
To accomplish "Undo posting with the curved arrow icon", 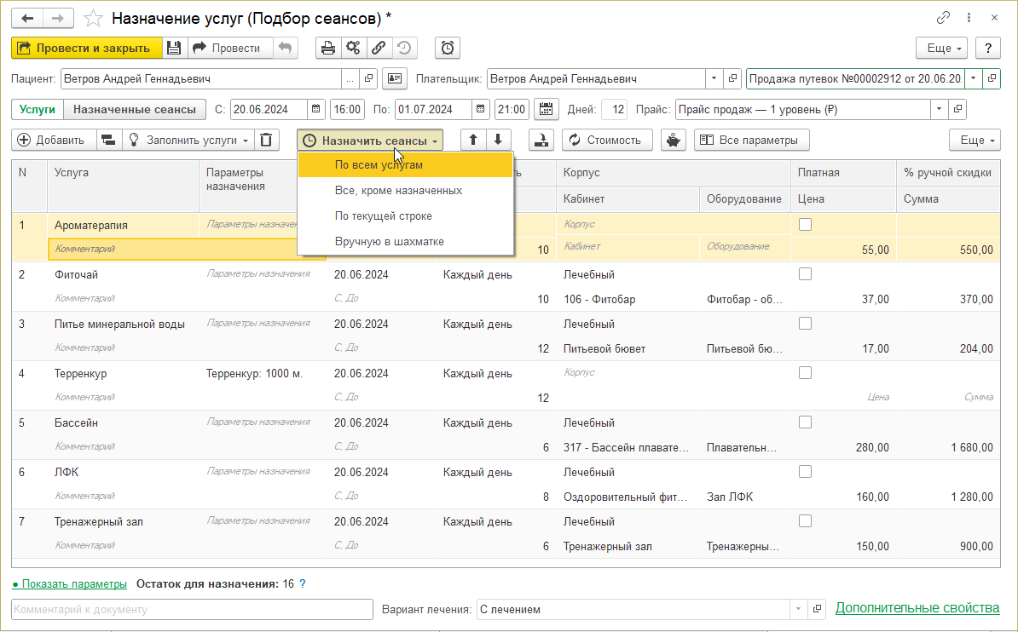I will 285,48.
